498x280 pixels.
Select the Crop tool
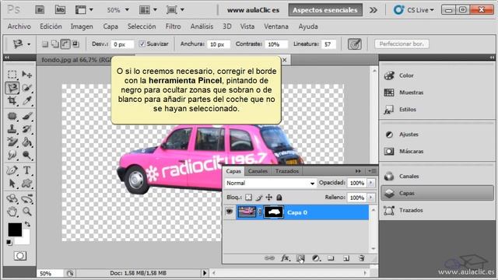[12, 101]
